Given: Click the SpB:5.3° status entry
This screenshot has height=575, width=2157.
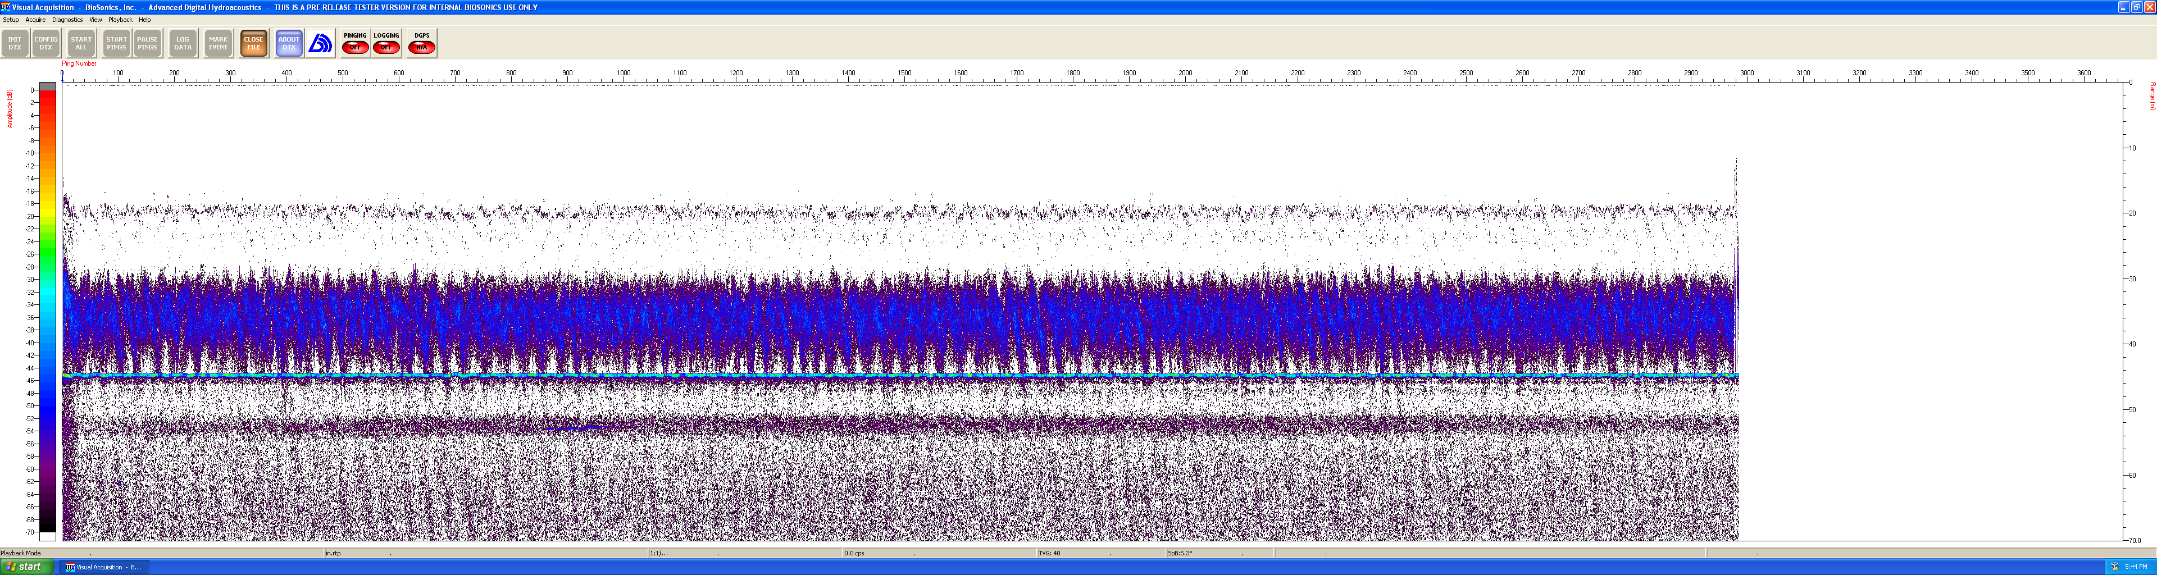Looking at the screenshot, I should point(1180,553).
